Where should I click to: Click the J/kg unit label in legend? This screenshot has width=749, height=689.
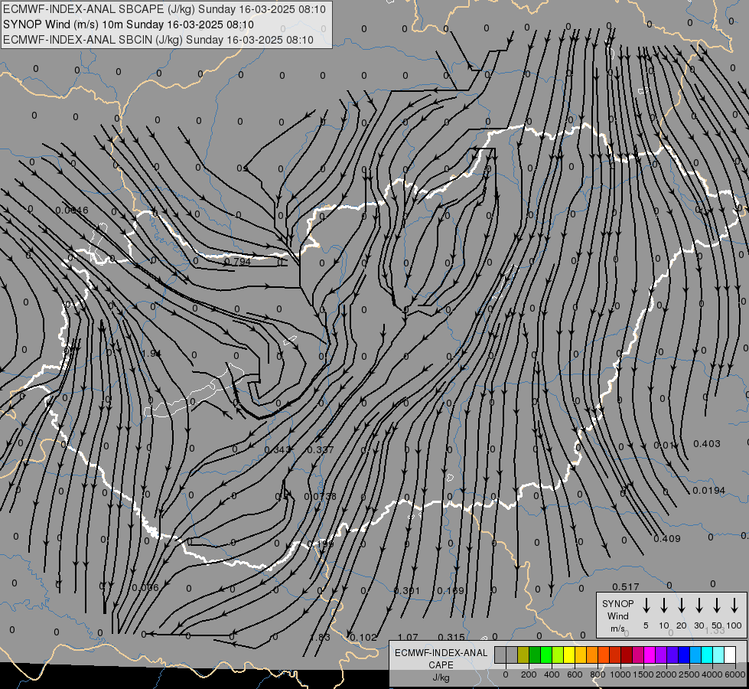pos(441,678)
